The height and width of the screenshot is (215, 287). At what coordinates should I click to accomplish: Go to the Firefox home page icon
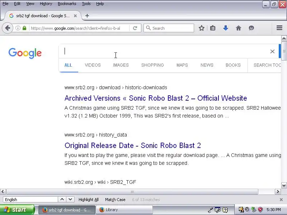239,28
